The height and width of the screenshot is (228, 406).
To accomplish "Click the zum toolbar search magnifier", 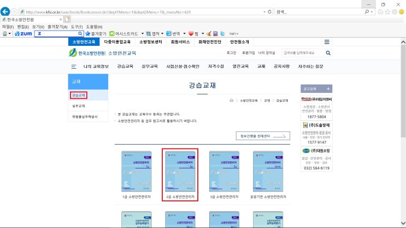I will coord(80,34).
